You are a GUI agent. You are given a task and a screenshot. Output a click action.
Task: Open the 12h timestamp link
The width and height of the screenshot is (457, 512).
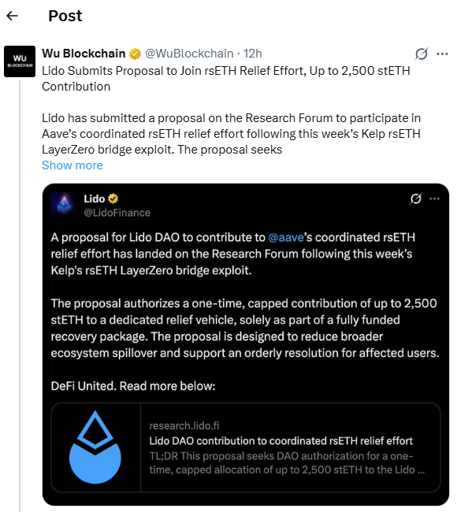click(252, 54)
